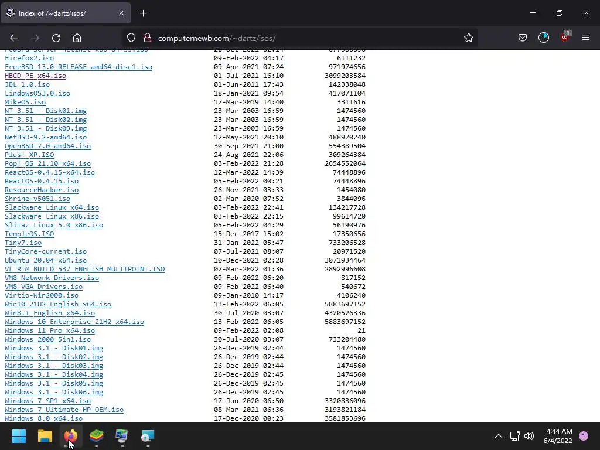
Task: Open VL_RTM_BUILD_537_ENGLISH_MULTIPOINT.ISO link
Action: coord(84,270)
